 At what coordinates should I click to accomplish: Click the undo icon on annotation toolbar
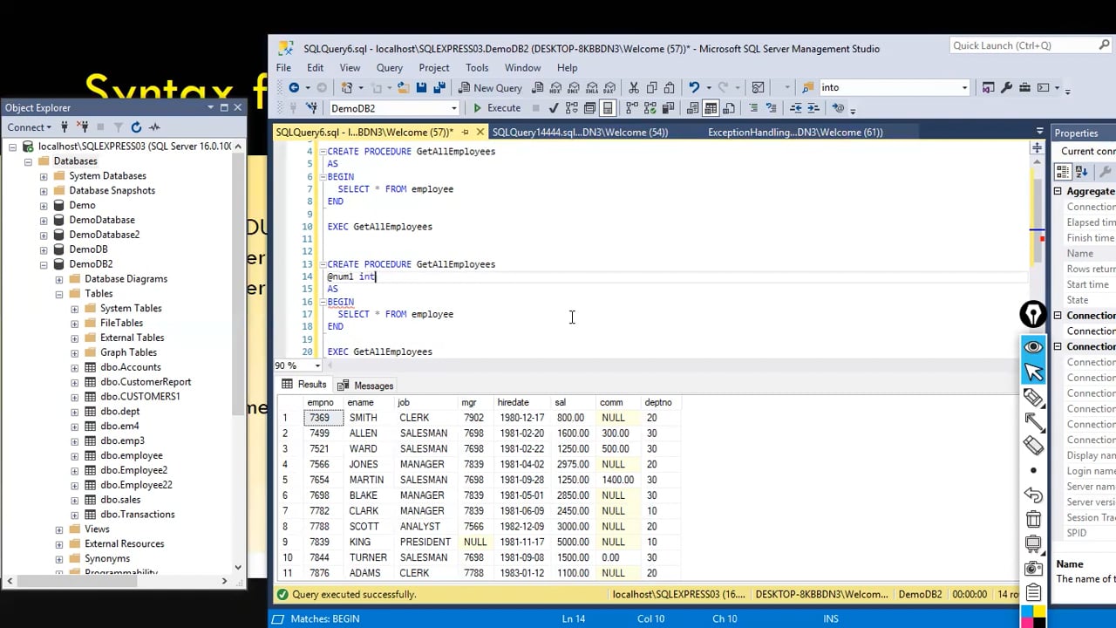coord(1033,495)
